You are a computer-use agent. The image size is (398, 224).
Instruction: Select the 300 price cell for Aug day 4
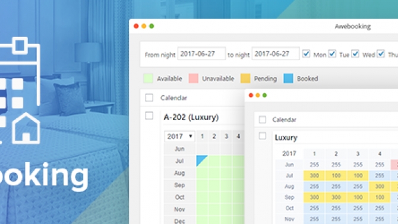click(380, 187)
